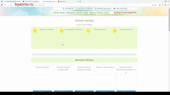Open the "Гранит Малютка усиленная" 1,6 м product

(126, 70)
